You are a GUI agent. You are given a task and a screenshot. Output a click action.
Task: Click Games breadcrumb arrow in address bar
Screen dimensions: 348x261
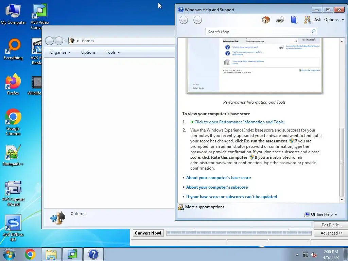pos(78,41)
